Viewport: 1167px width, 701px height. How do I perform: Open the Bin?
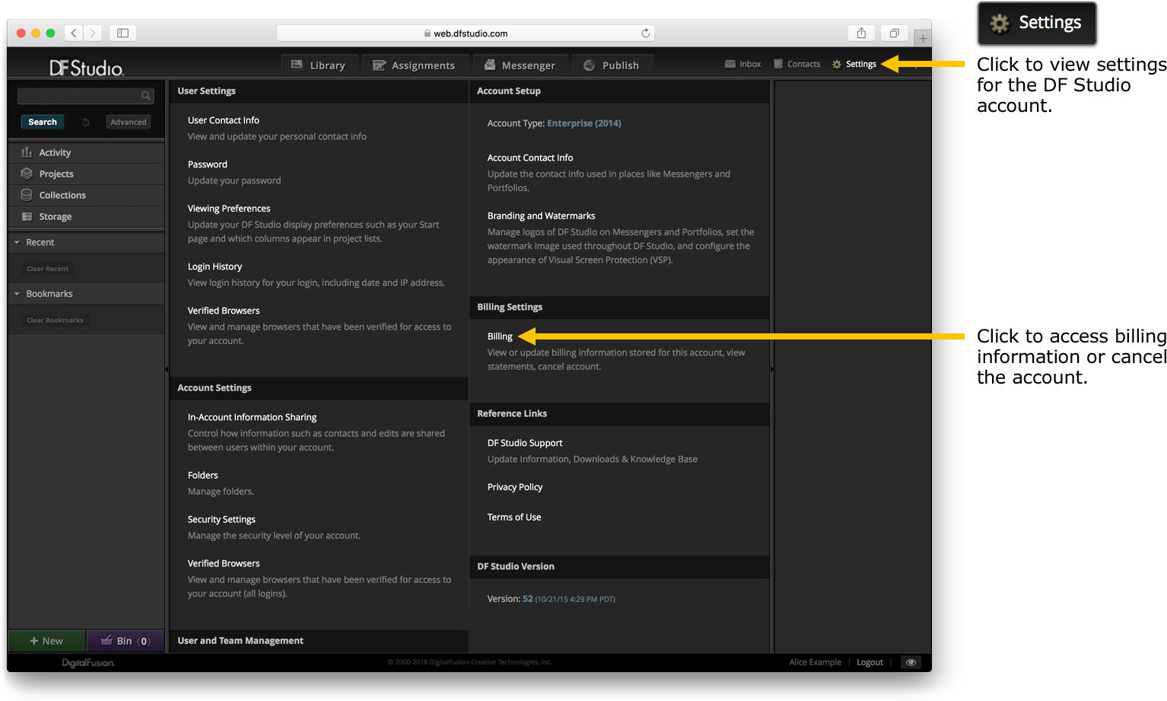(x=126, y=641)
